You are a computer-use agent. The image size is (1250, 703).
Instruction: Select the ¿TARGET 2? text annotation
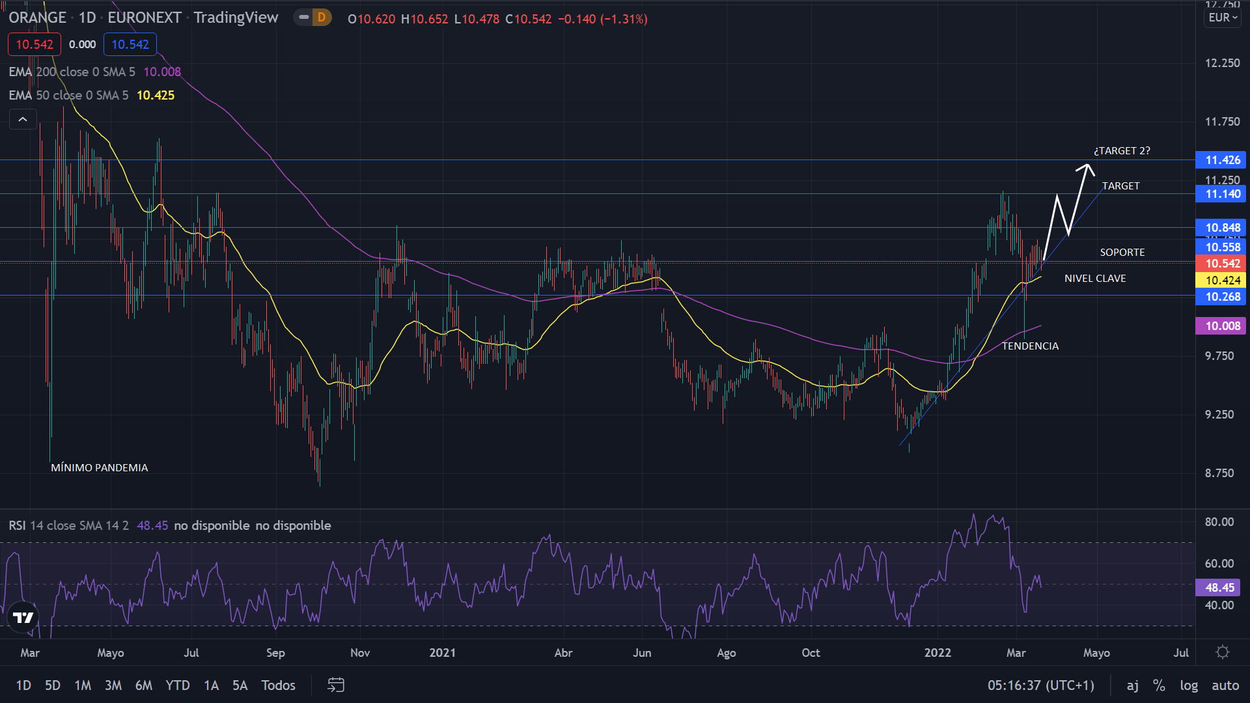pos(1122,151)
